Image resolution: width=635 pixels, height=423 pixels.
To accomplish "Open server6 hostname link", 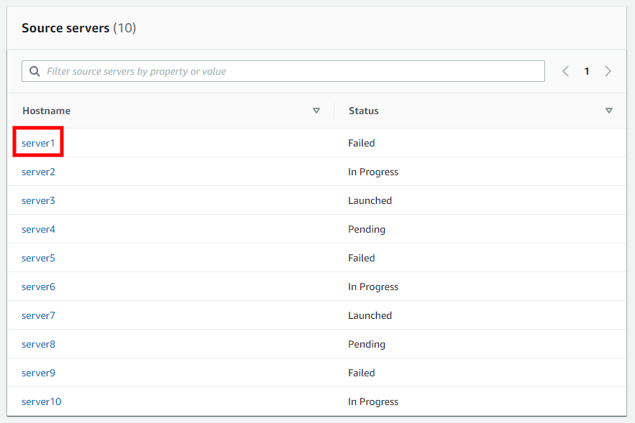I will click(38, 287).
